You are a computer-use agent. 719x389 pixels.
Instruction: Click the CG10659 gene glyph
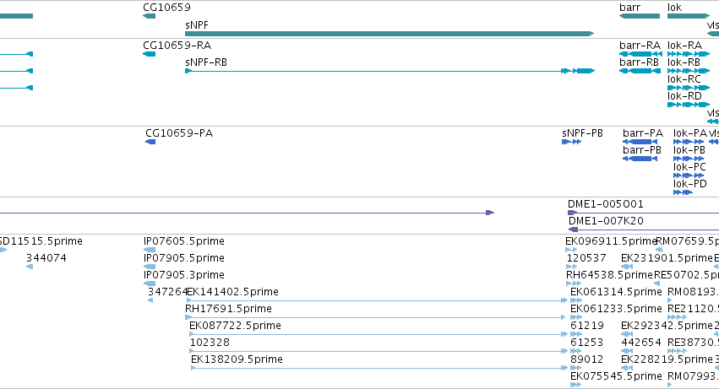pyautogui.click(x=149, y=16)
